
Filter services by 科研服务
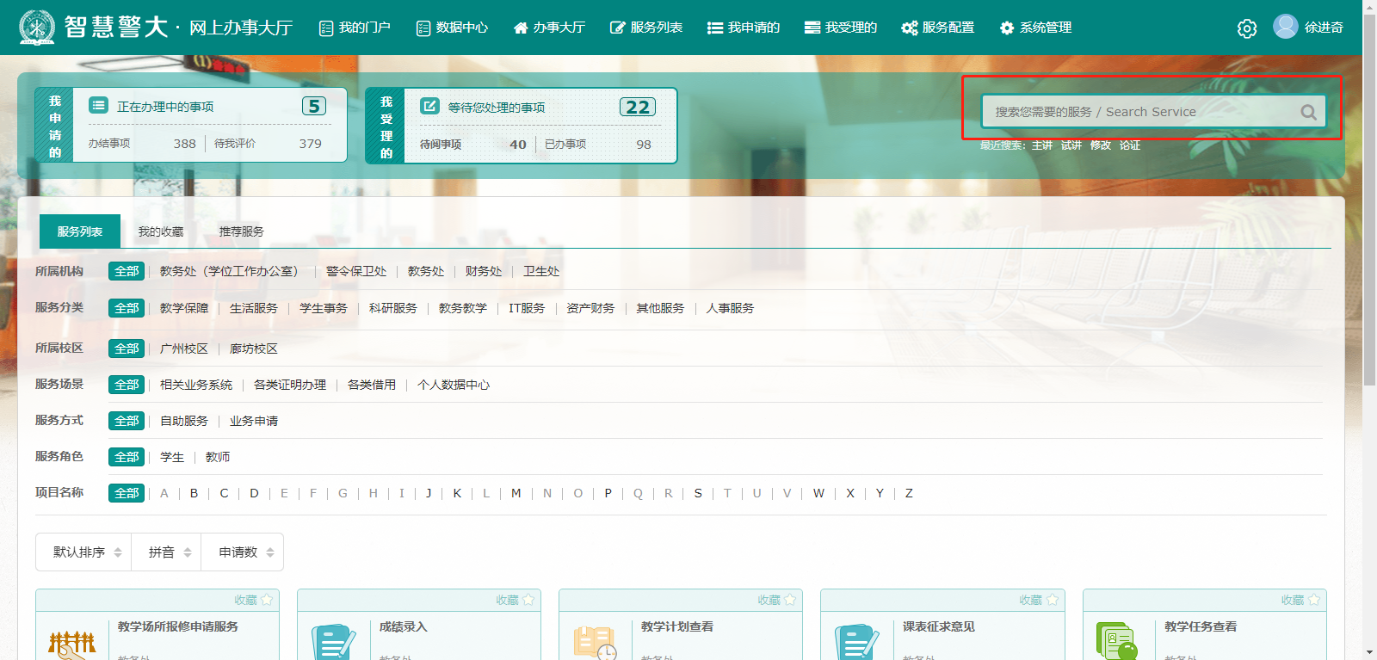tap(393, 308)
